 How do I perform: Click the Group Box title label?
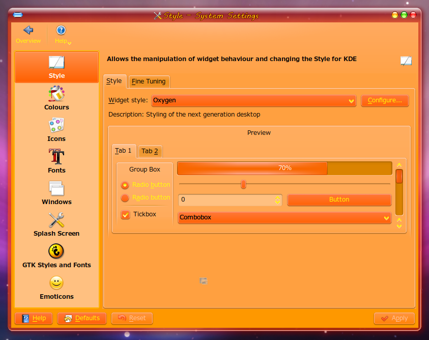tap(145, 169)
